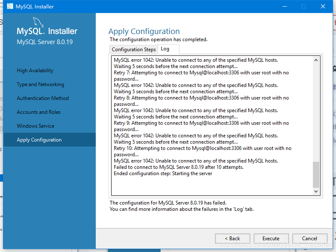This screenshot has height=252, width=336.
Task: Click the 'Retry 7: Attempting to connect' log line
Action: point(202,76)
